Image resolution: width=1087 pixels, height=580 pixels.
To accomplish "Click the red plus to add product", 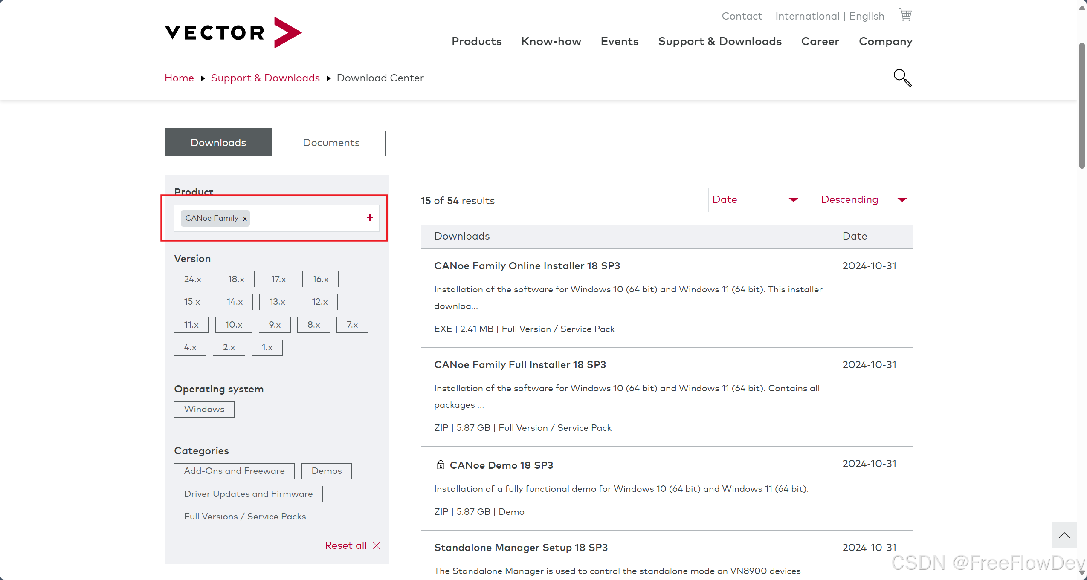I will point(370,218).
